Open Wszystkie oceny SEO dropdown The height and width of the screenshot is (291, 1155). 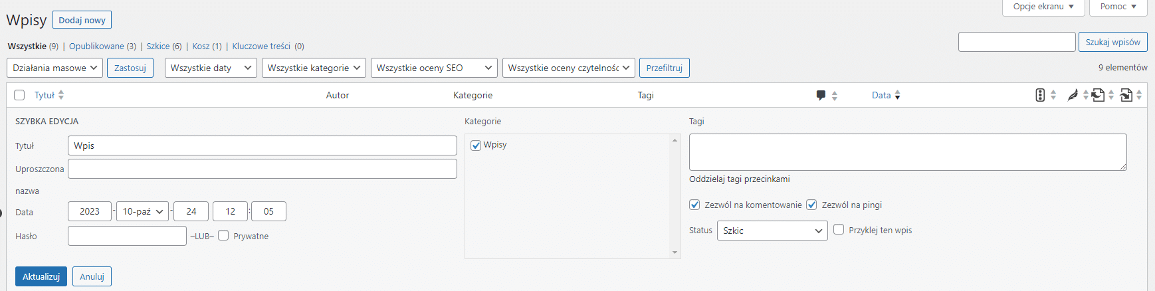click(x=434, y=68)
